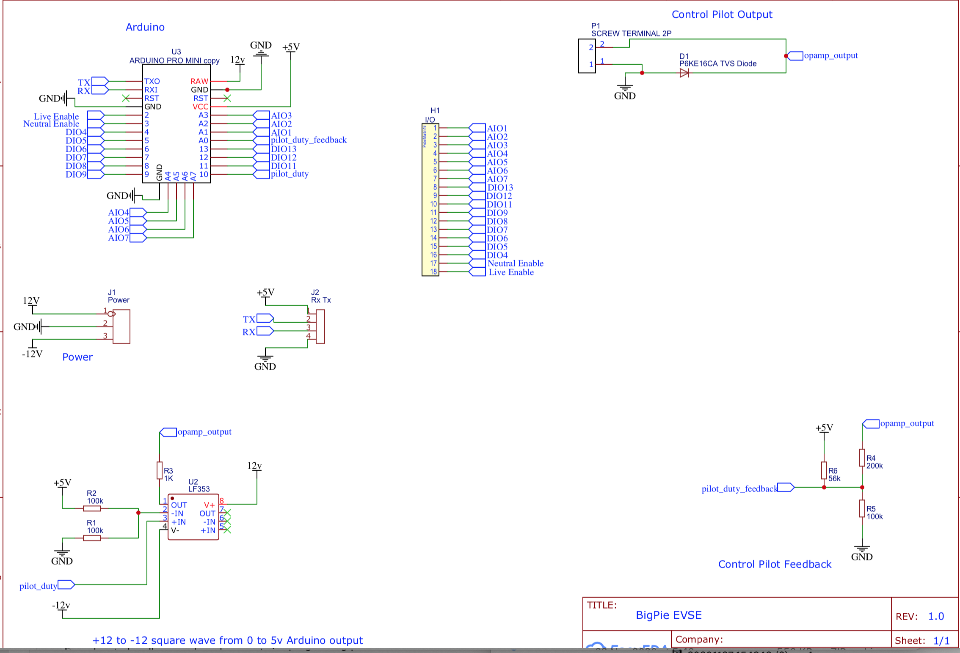Select the Control Pilot Feedback label
This screenshot has width=960, height=653.
pos(775,565)
